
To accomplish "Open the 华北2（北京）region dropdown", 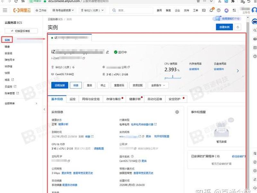I will (92, 10).
